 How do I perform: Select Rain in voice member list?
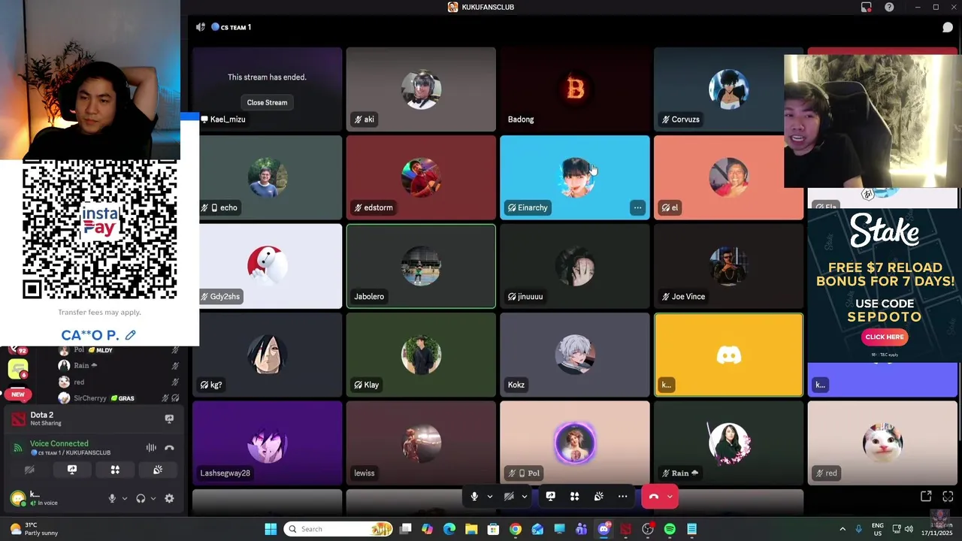point(117,365)
